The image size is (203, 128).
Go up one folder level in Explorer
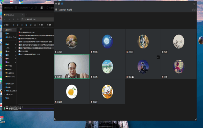13,19
